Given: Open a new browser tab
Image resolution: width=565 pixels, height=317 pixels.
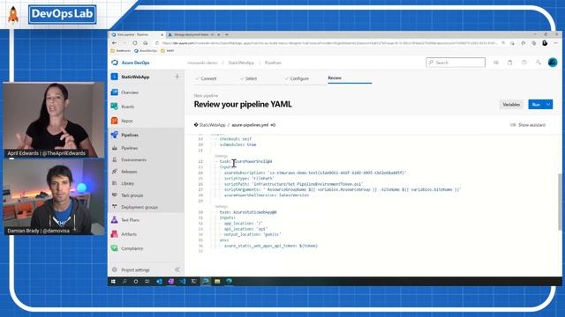Looking at the screenshot, I should (227, 35).
